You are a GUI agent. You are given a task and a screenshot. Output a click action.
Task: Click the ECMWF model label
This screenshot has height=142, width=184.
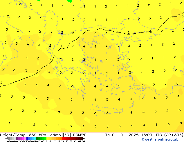(x=80, y=135)
